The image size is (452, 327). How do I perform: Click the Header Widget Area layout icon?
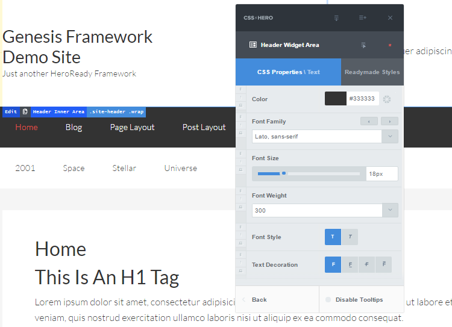[253, 45]
